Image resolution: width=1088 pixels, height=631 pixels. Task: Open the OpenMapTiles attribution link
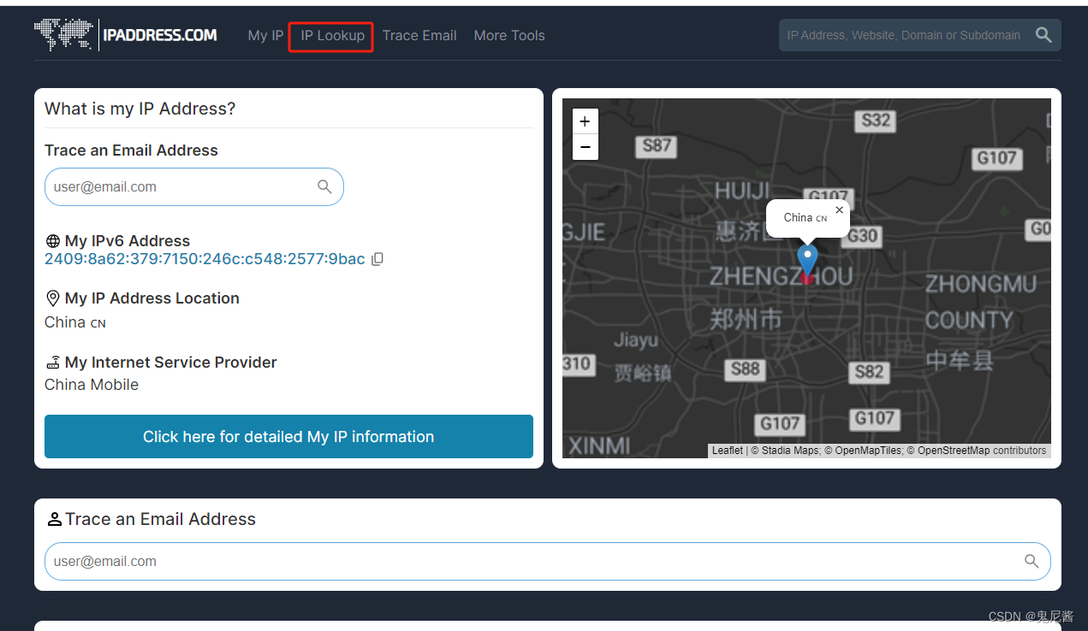(x=867, y=451)
